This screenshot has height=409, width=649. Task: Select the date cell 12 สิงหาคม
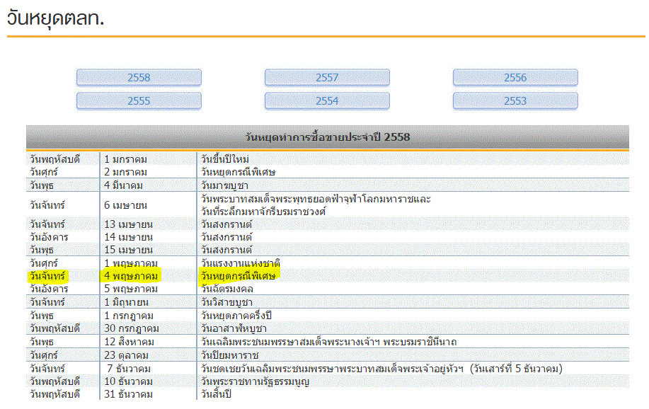click(129, 342)
